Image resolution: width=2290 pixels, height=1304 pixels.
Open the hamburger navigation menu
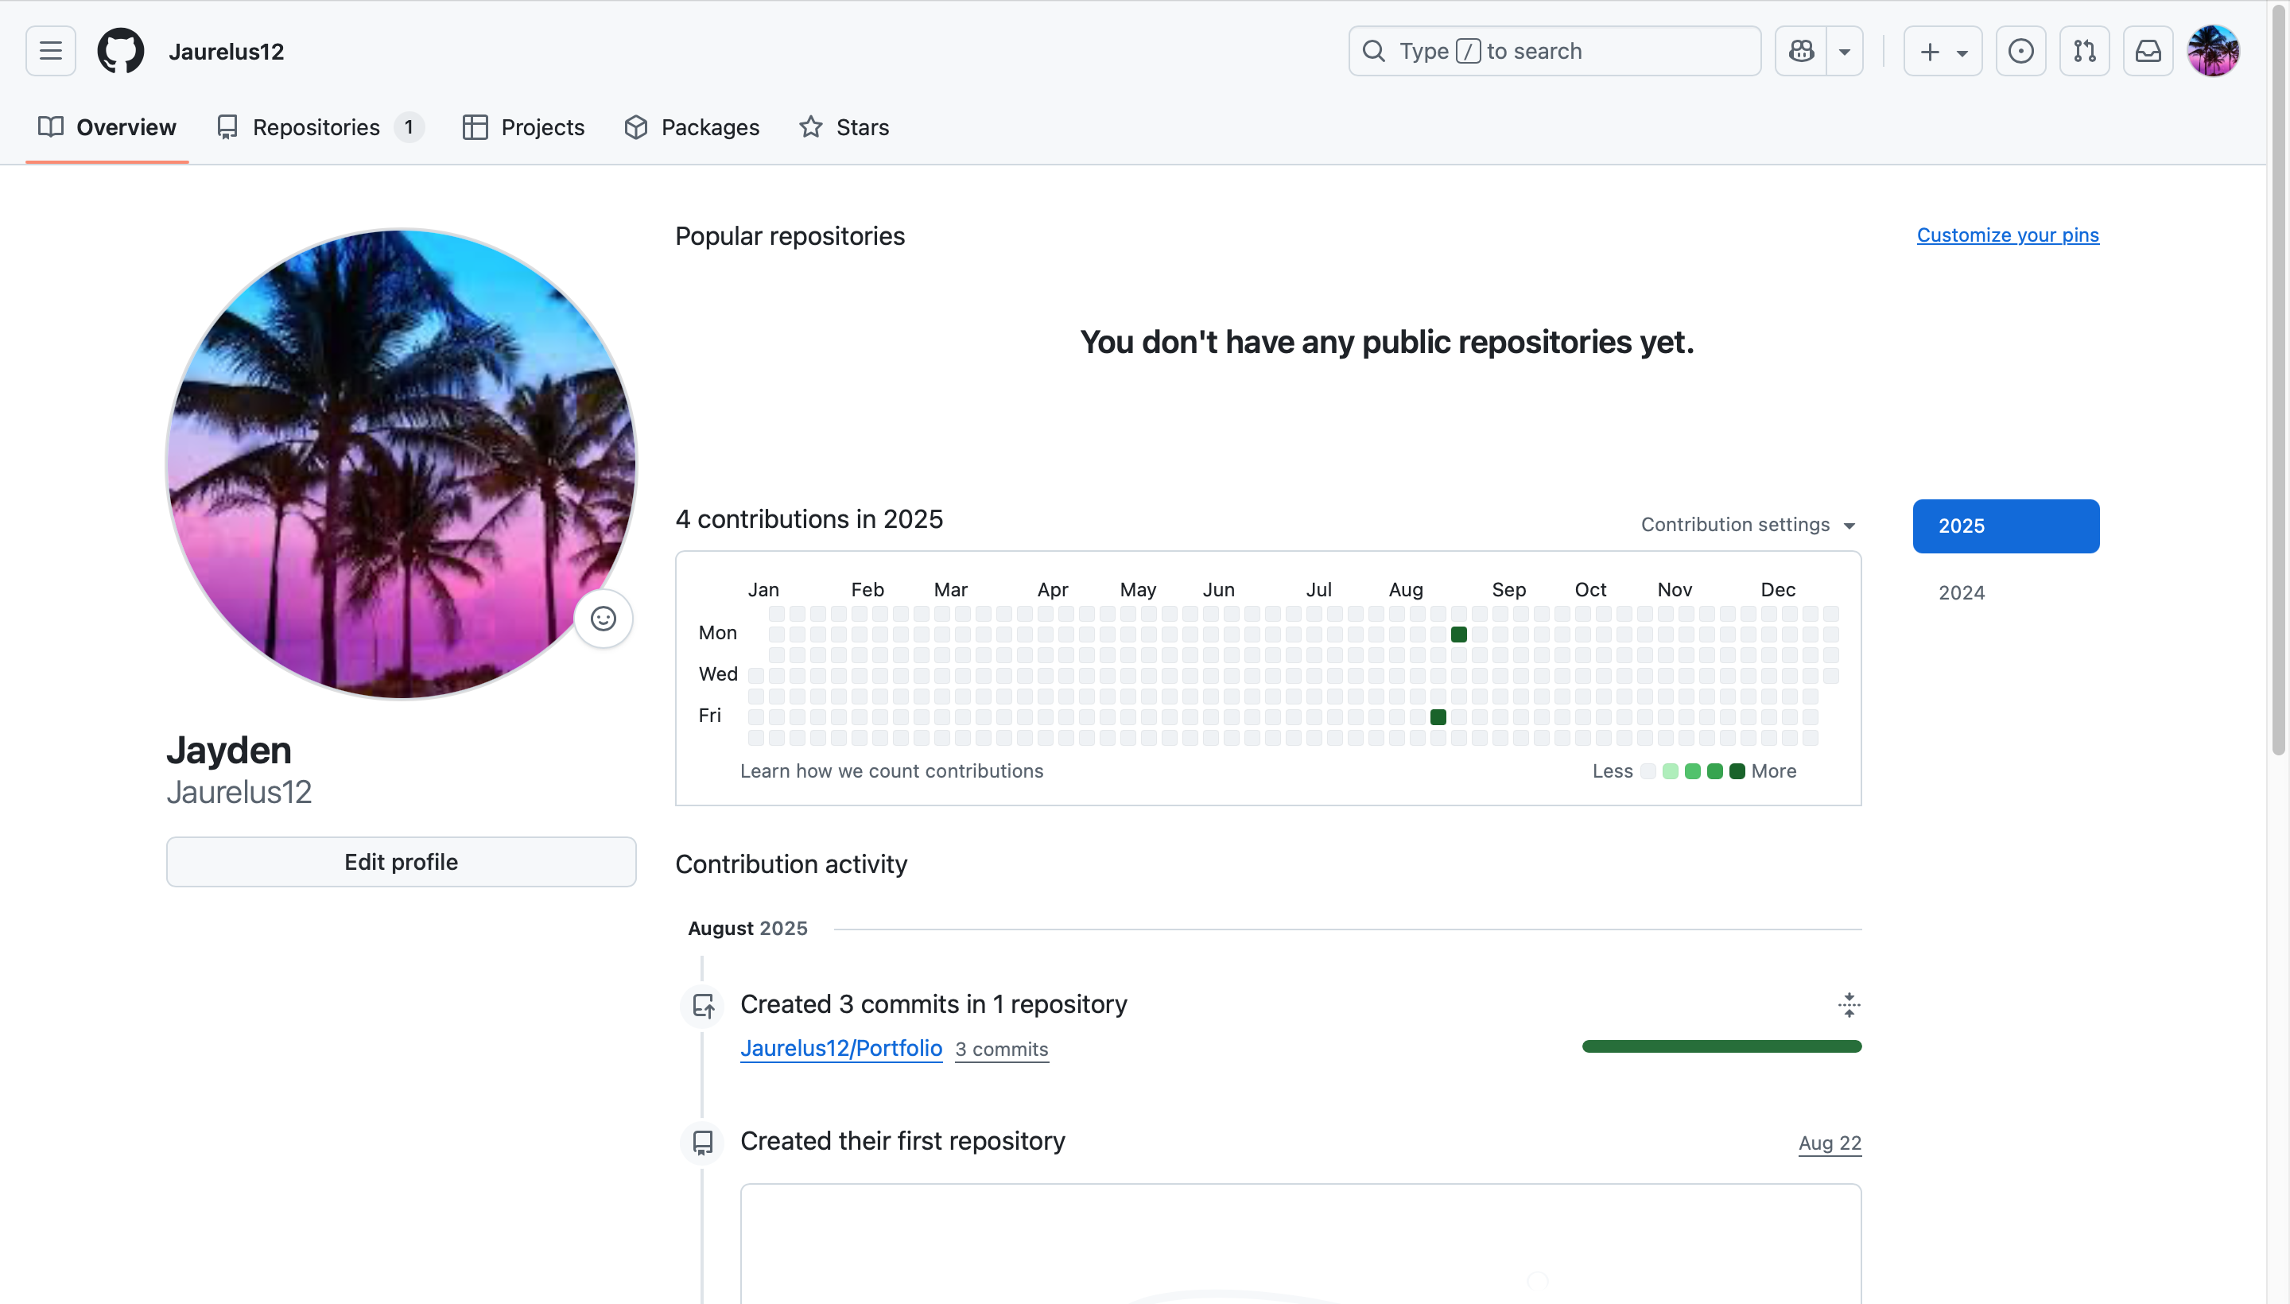50,51
